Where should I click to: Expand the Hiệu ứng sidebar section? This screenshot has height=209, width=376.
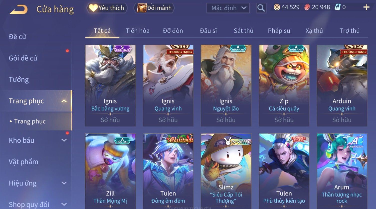point(64,183)
